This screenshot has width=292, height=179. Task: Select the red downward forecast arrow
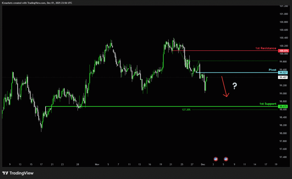(224, 87)
